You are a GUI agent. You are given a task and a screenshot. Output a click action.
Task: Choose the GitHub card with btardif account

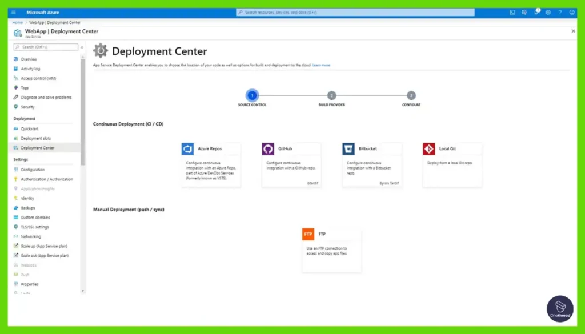pyautogui.click(x=291, y=165)
